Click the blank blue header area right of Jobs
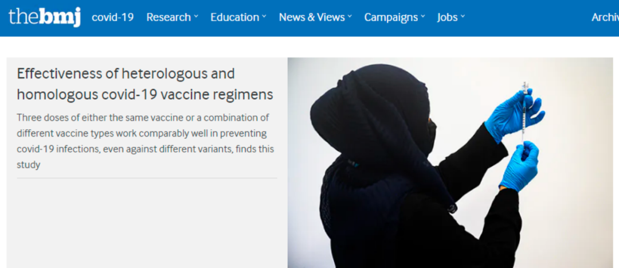The image size is (619, 268). tap(528, 18)
